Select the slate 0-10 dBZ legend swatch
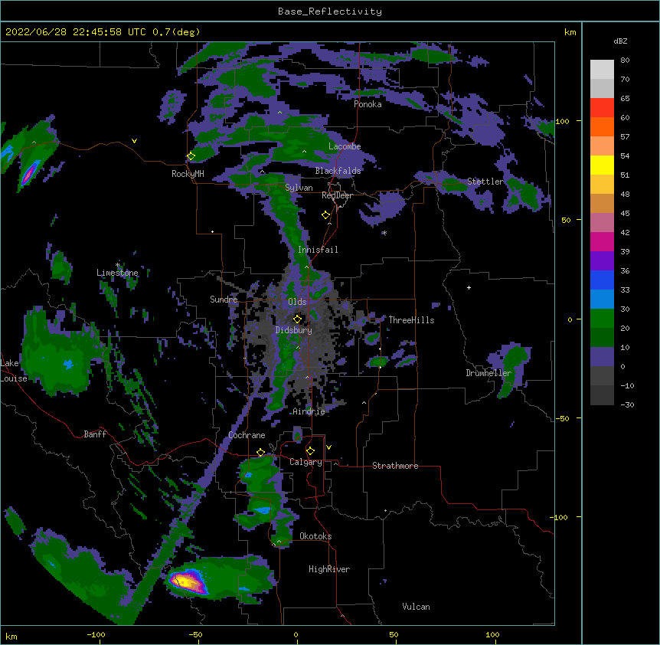This screenshot has height=645, width=660. (x=602, y=357)
